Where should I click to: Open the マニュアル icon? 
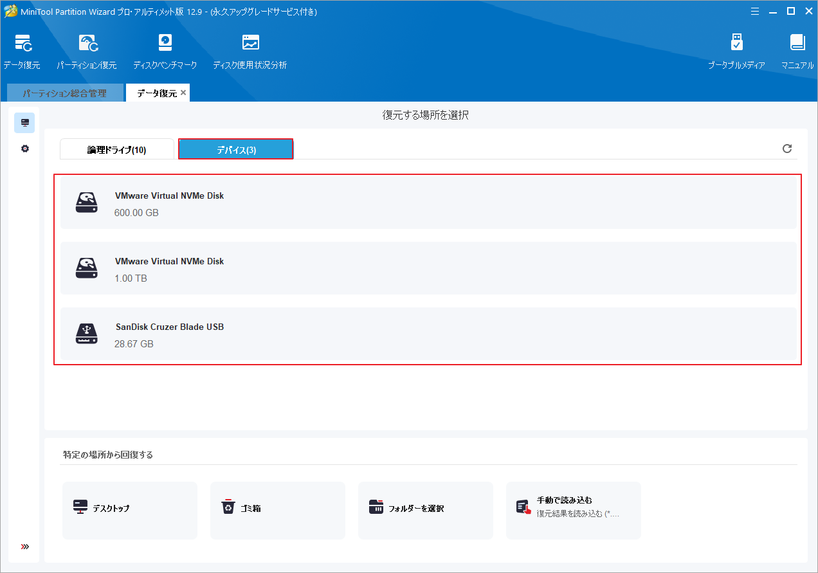(x=797, y=43)
